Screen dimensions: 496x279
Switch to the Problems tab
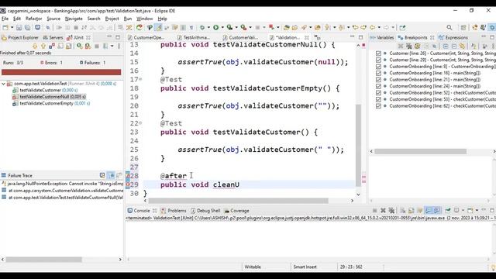tap(174, 211)
